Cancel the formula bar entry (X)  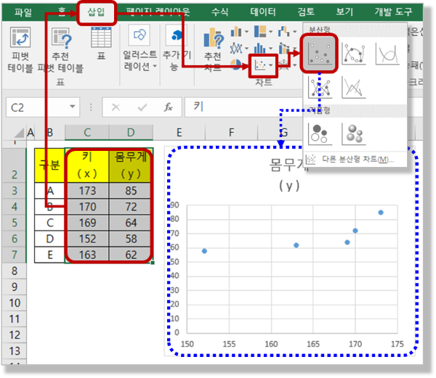pyautogui.click(x=116, y=107)
